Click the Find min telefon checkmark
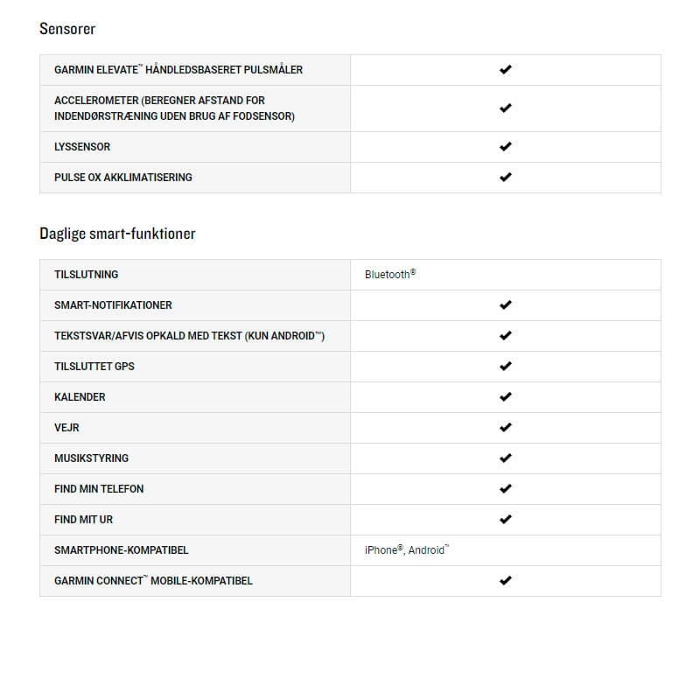700x700 pixels. pos(505,489)
